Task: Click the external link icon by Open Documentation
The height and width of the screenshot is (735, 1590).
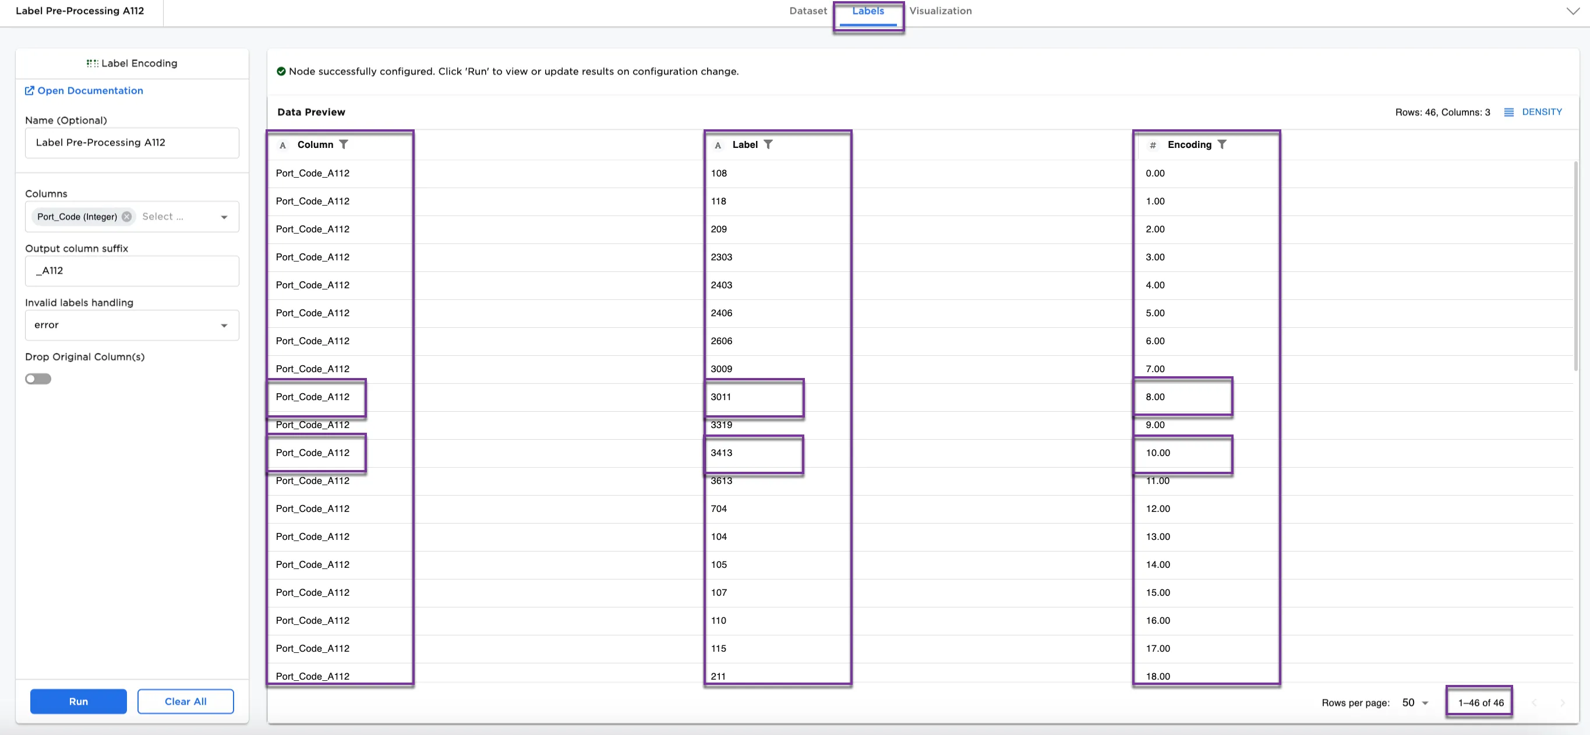Action: point(29,91)
